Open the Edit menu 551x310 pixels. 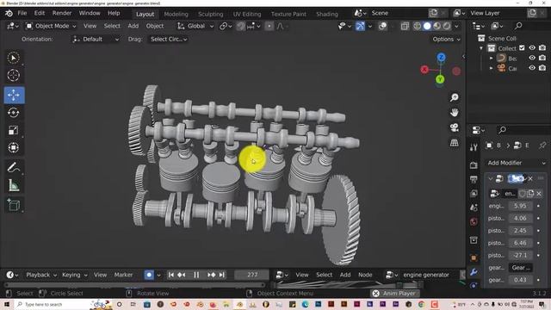40,14
